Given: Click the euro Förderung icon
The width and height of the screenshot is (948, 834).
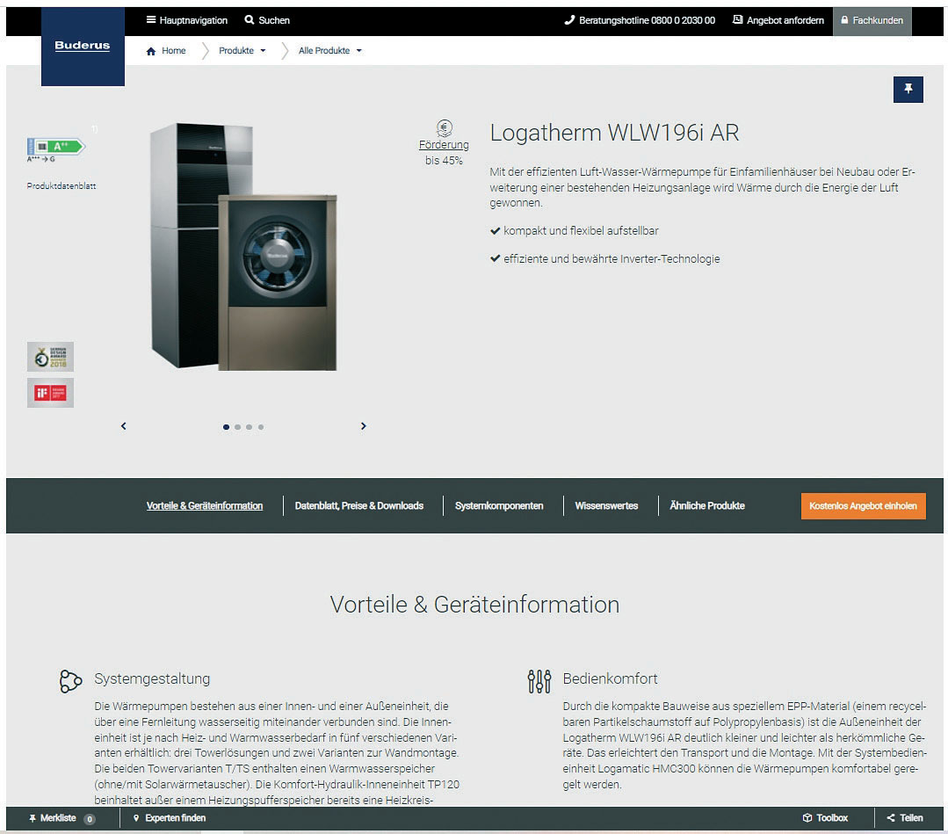Looking at the screenshot, I should (445, 127).
